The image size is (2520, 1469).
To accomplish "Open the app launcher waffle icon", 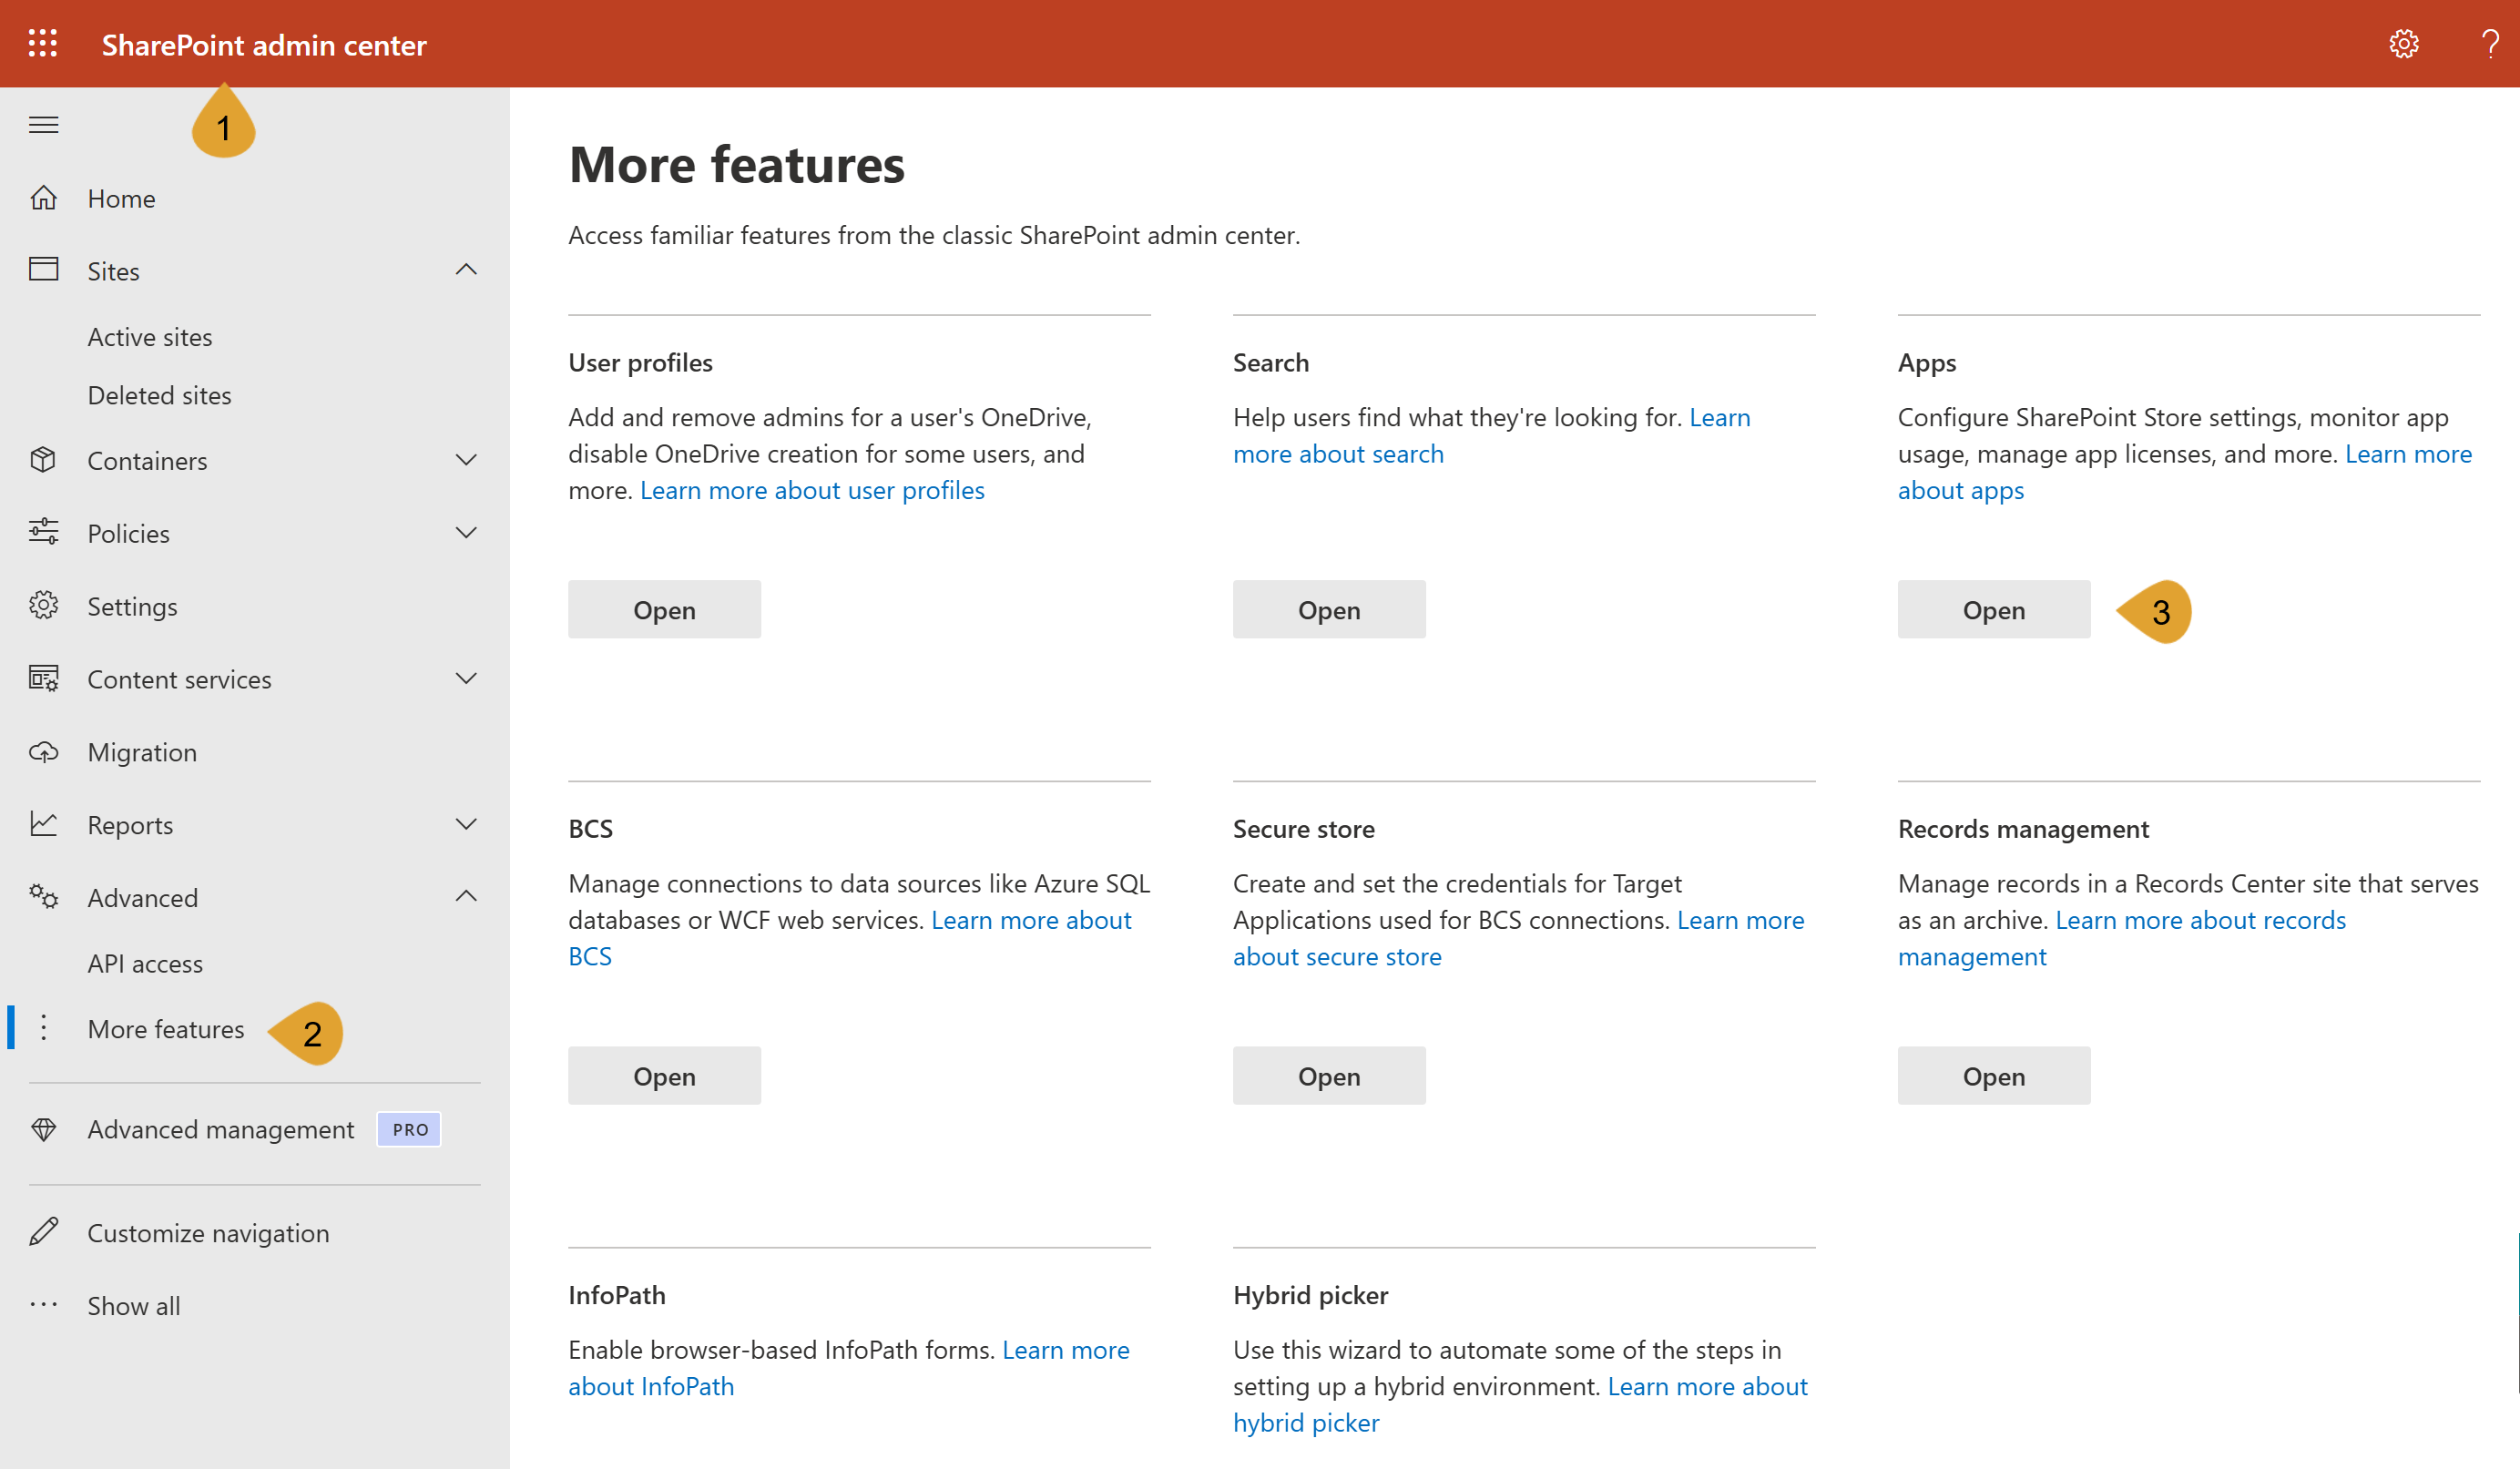I will (x=43, y=44).
